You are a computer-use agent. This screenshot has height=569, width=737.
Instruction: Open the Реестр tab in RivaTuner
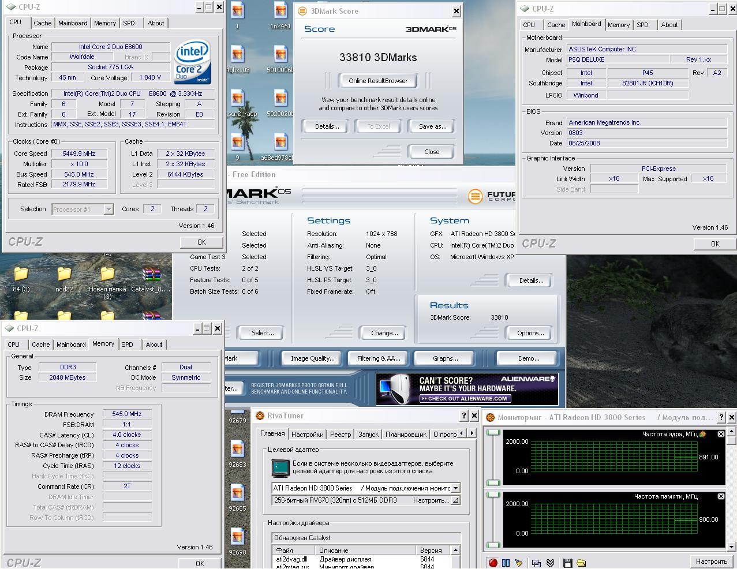[341, 434]
